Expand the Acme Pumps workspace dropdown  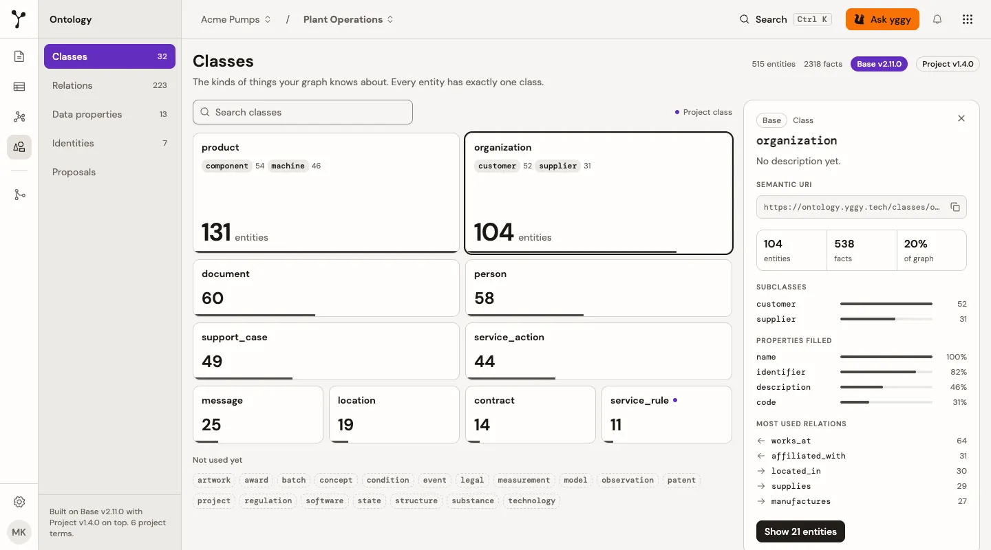pyautogui.click(x=236, y=19)
